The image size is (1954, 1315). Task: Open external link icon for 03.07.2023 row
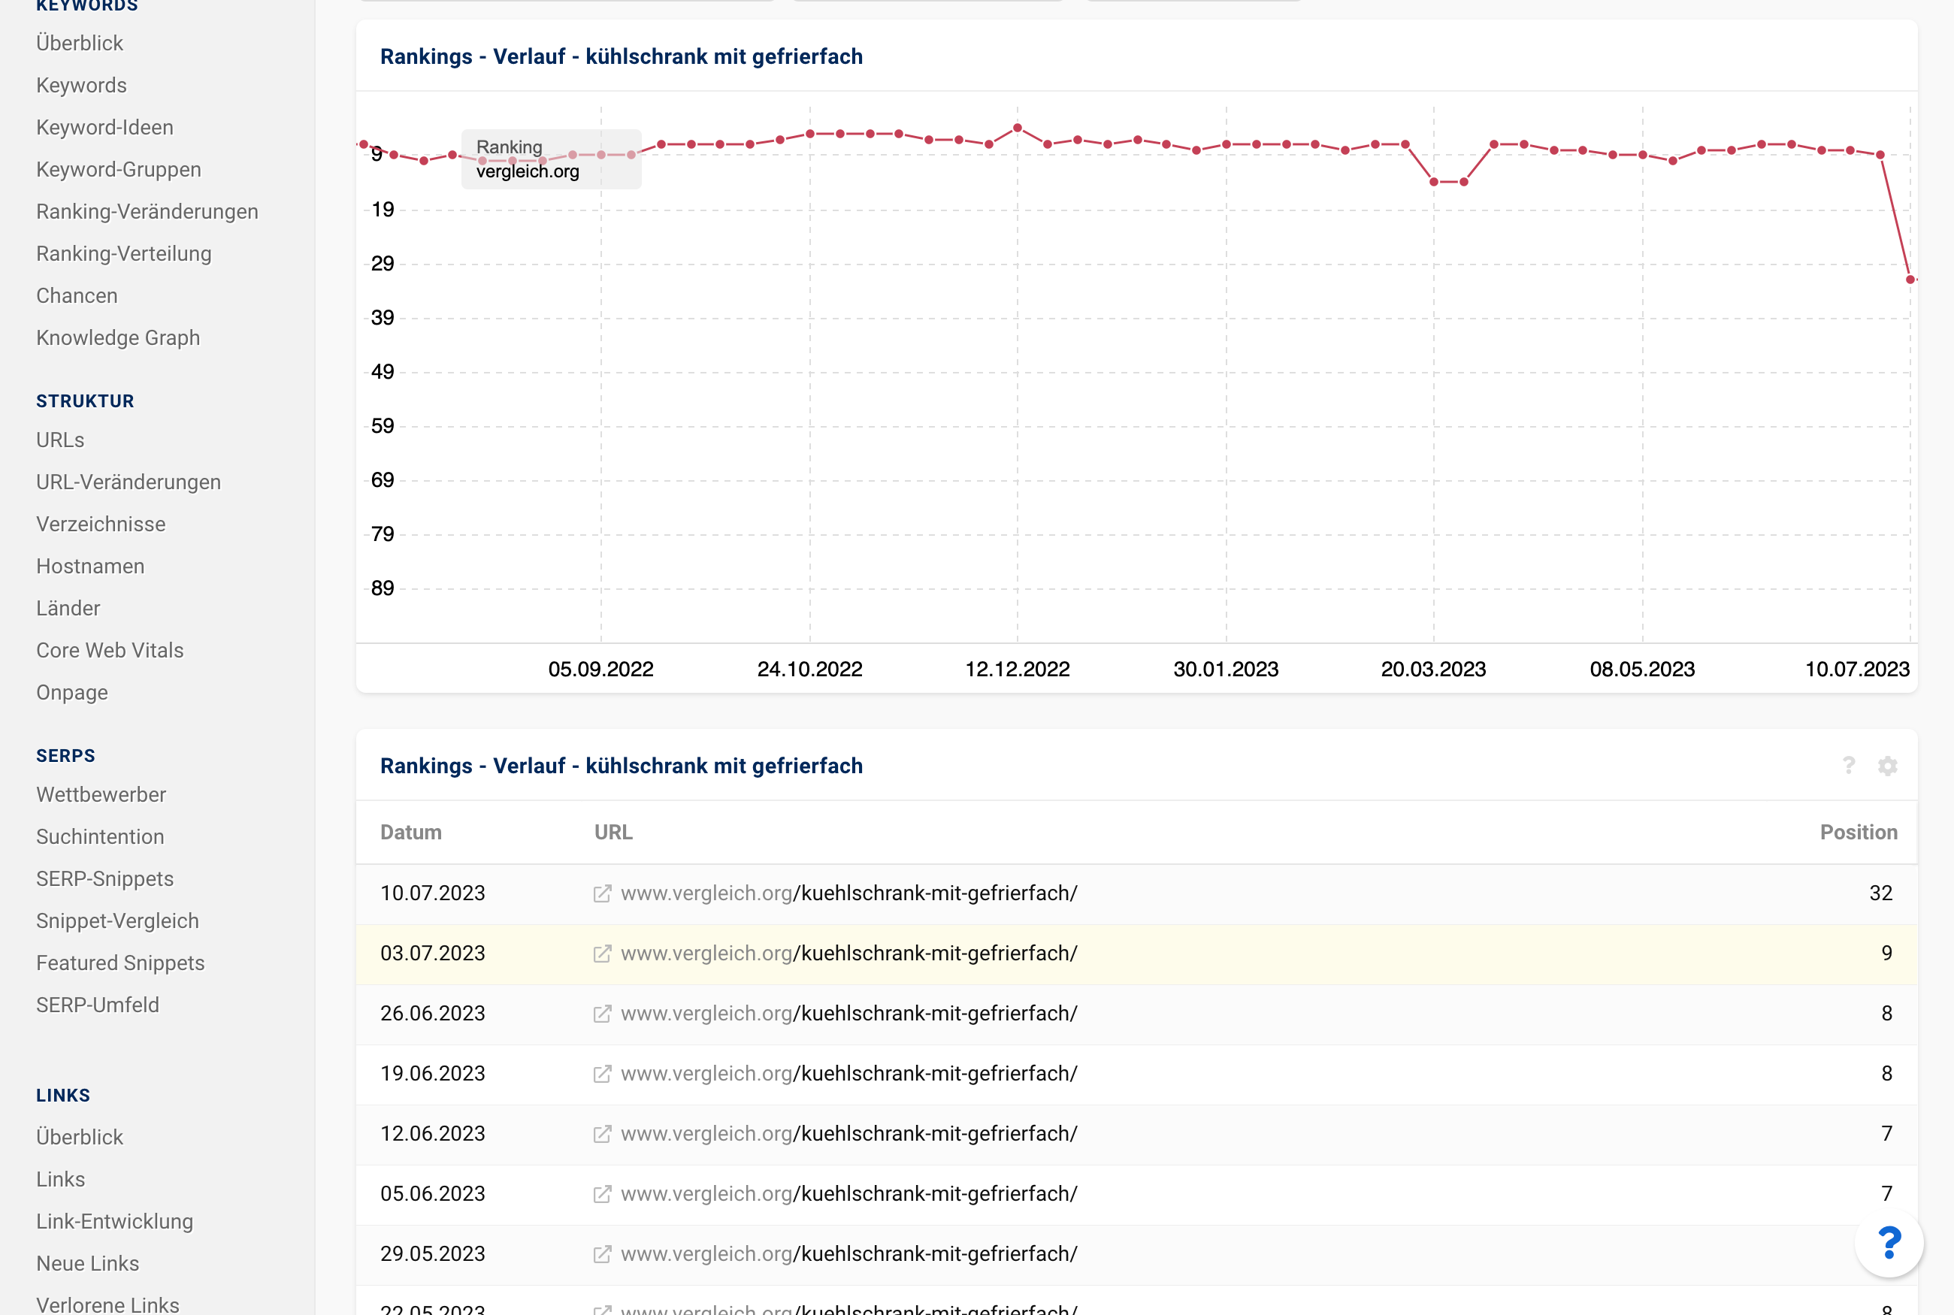coord(601,954)
